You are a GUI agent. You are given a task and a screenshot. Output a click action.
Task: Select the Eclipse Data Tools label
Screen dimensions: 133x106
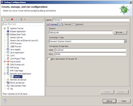tap(18, 34)
